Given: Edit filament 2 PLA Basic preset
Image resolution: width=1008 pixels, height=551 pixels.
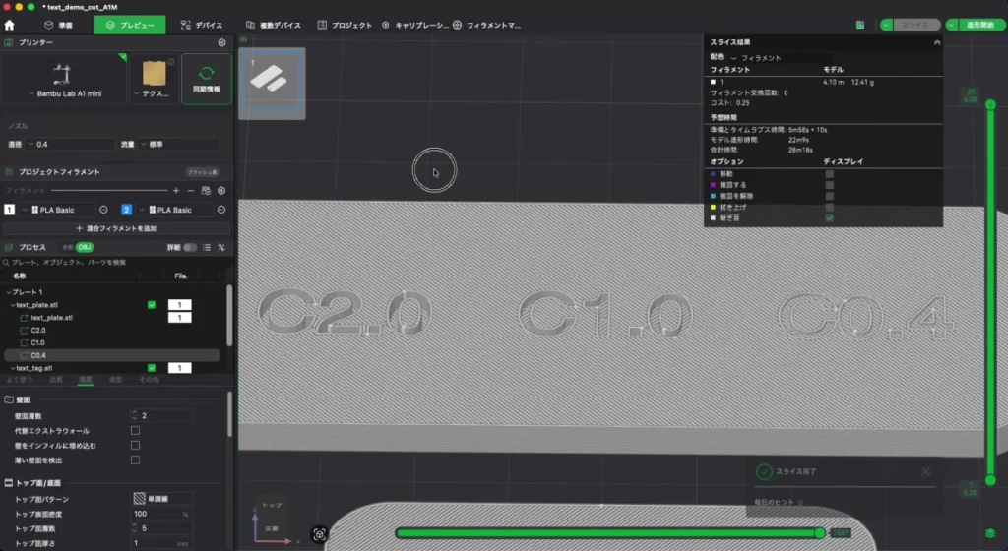Looking at the screenshot, I should point(221,210).
